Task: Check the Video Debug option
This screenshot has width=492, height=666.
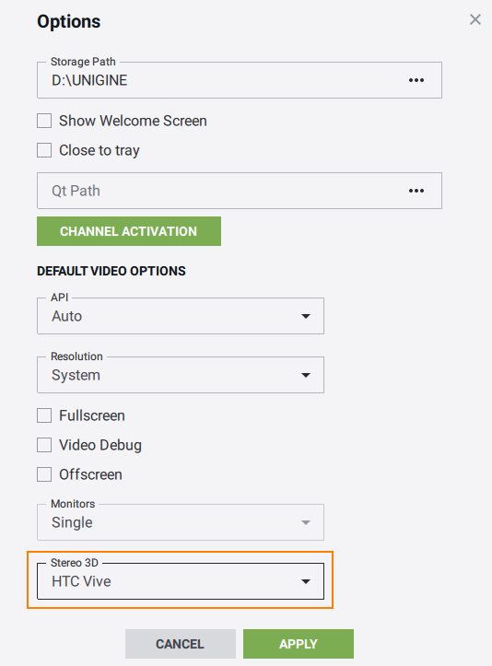Action: point(44,445)
